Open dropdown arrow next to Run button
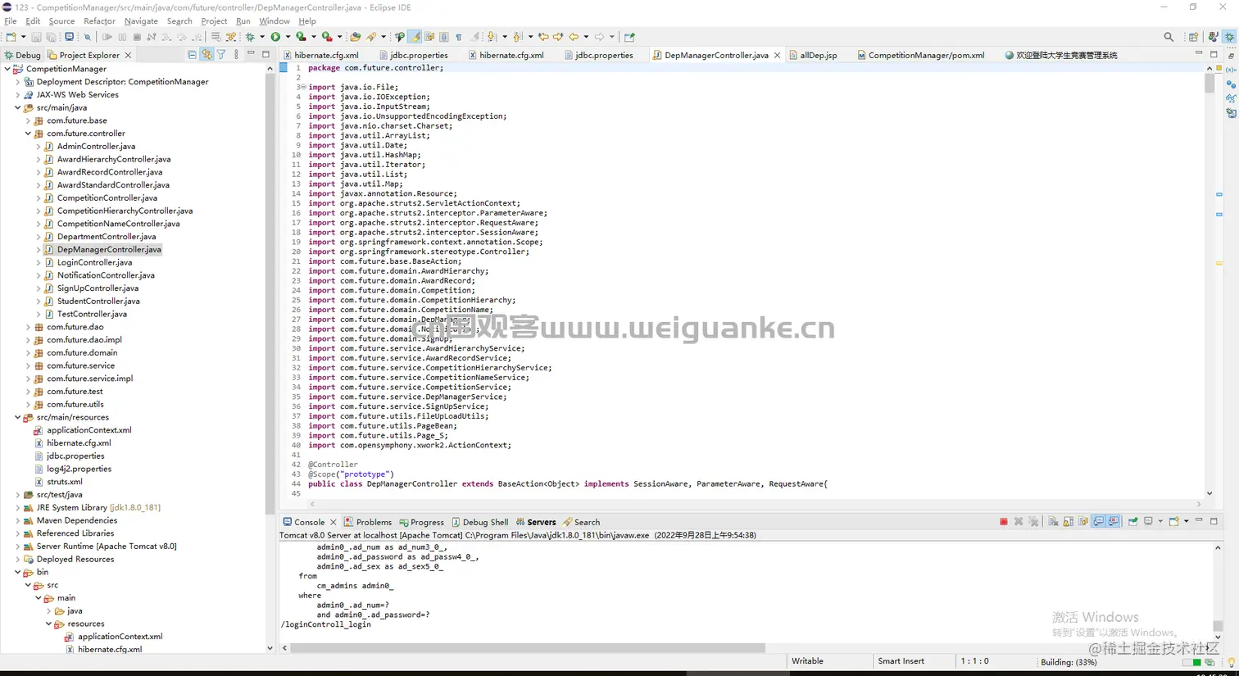The image size is (1239, 676). [x=288, y=37]
